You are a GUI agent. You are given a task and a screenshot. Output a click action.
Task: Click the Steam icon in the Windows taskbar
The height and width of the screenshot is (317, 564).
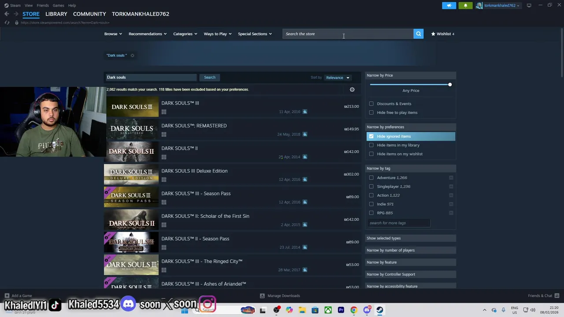coord(379,310)
